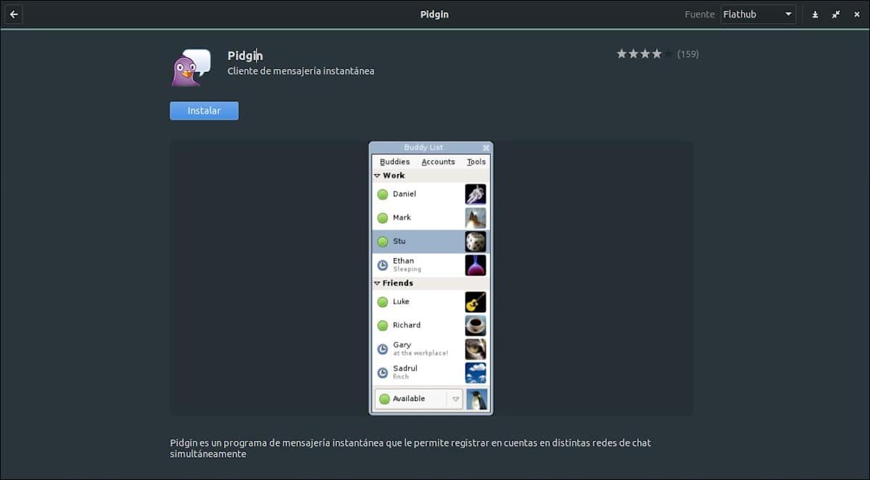This screenshot has width=870, height=480.
Task: Click the Pidgin Buddy List screenshot
Action: tap(431, 278)
